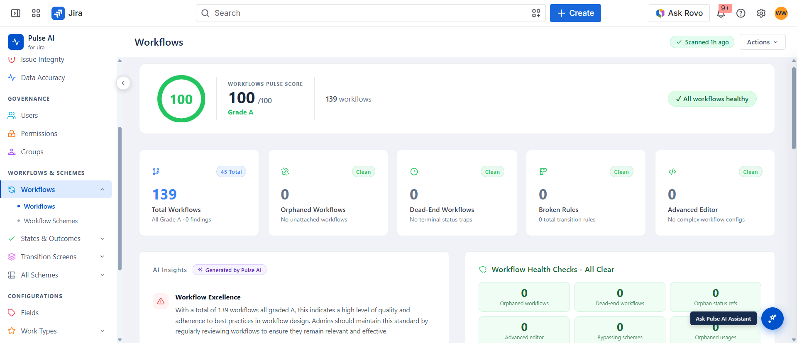Image resolution: width=797 pixels, height=343 pixels.
Task: Toggle the Jira sidebar panel icon
Action: (x=16, y=13)
